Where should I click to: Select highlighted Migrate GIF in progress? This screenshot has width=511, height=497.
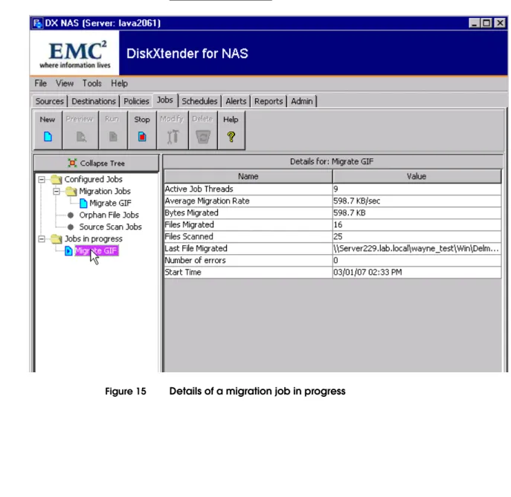click(x=96, y=250)
